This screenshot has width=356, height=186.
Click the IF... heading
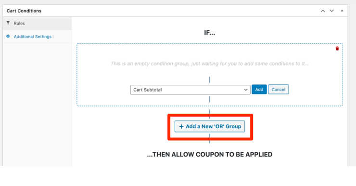[209, 33]
